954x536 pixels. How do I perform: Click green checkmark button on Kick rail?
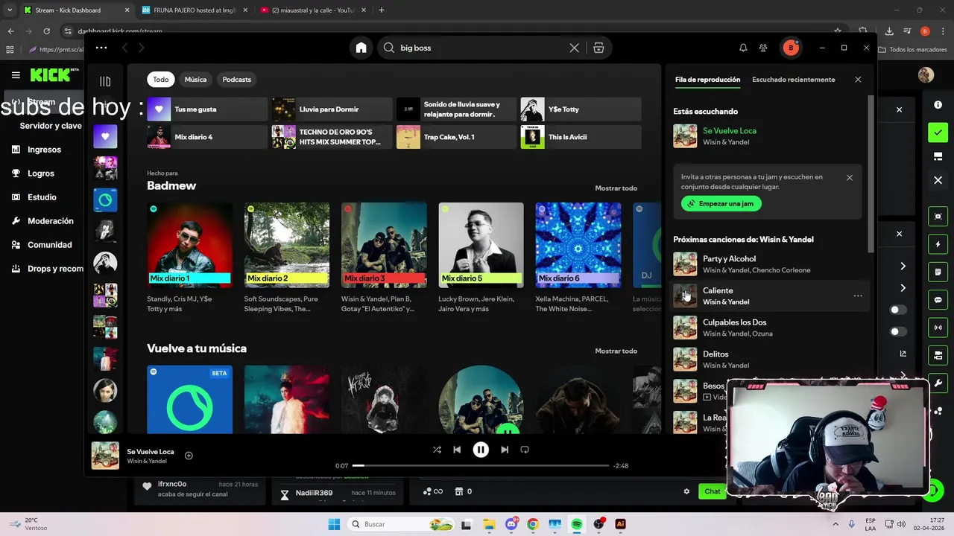(x=938, y=133)
